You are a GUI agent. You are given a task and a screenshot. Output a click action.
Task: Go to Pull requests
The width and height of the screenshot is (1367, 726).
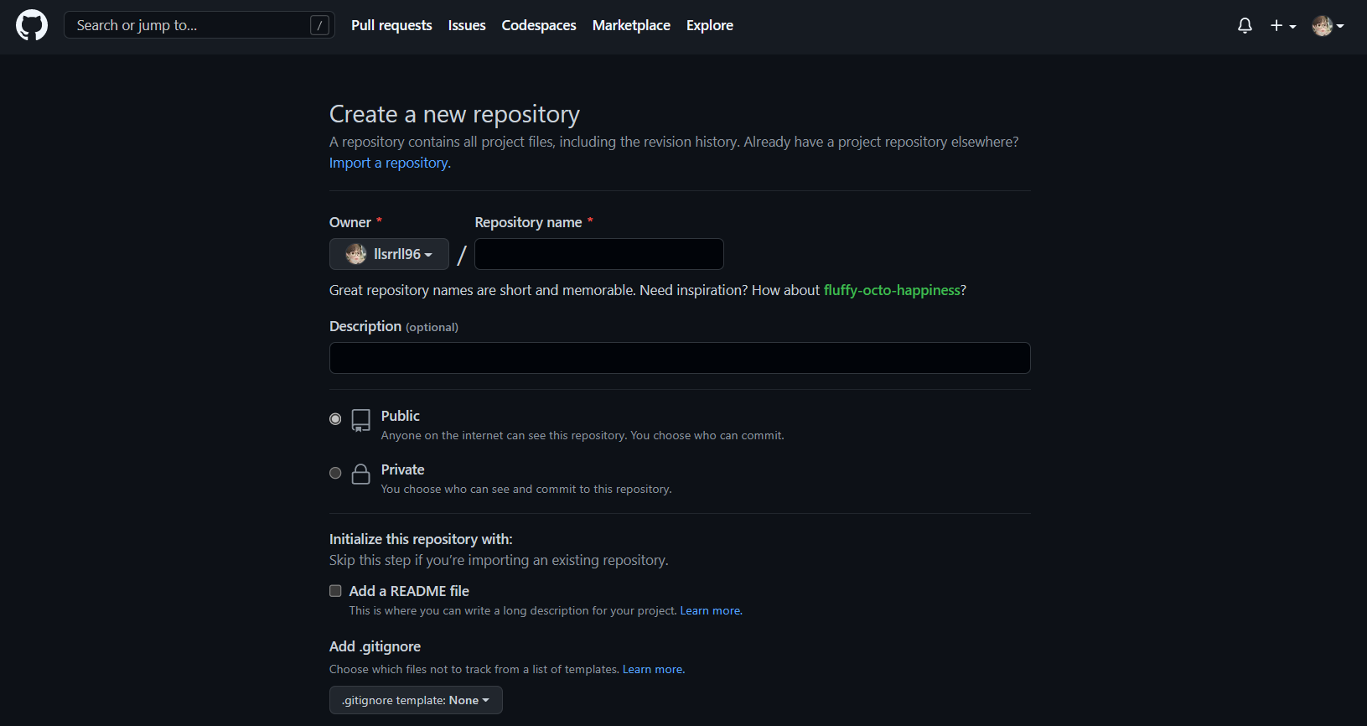(391, 25)
